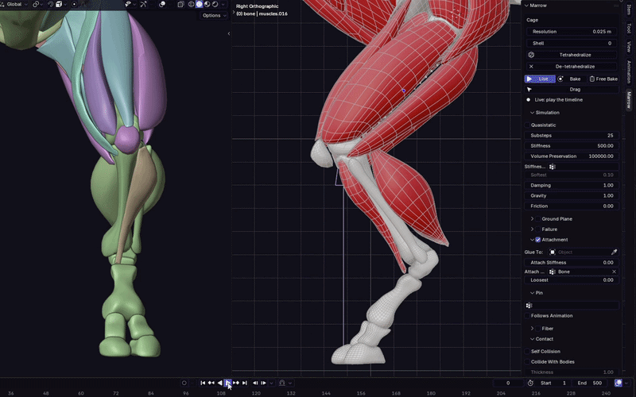Click the Pin vertex group icon

[529, 306]
